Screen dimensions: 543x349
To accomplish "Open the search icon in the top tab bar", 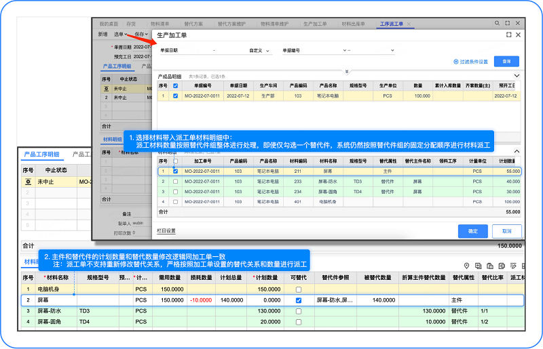I will (497, 23).
